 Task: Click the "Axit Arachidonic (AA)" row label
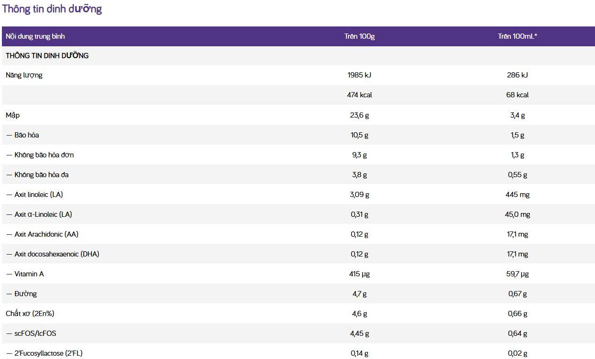46,234
